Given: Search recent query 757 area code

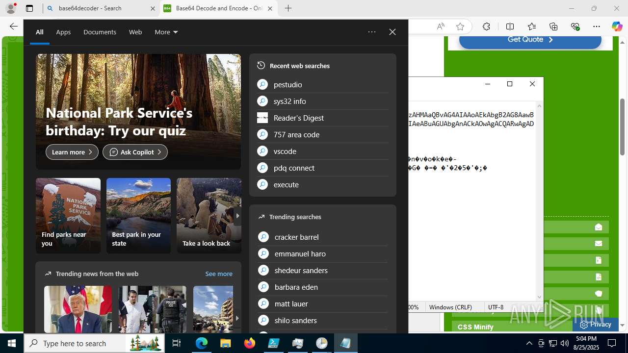Looking at the screenshot, I should (322, 134).
